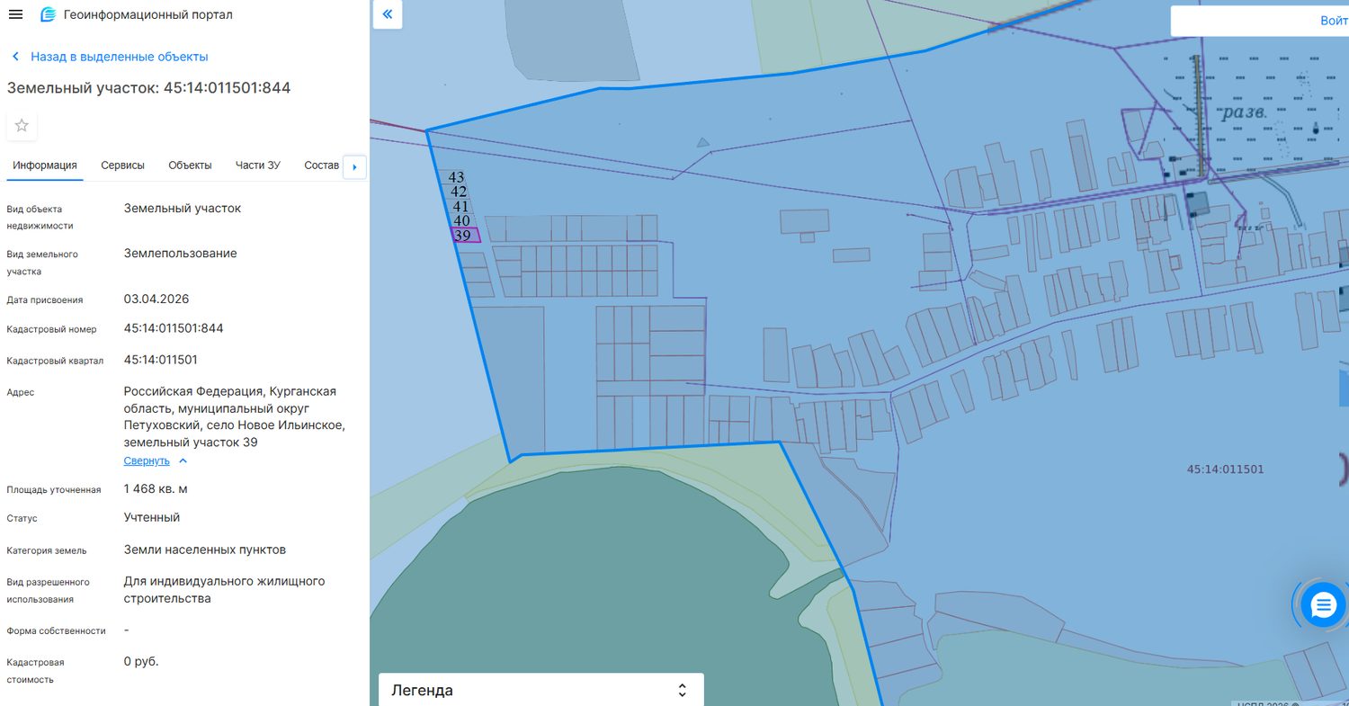1349x706 pixels.
Task: Open the chat support bubble
Action: coord(1323,605)
